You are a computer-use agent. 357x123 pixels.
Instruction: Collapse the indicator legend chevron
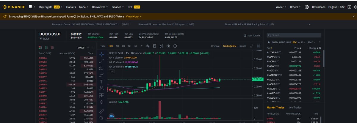tap(112, 71)
